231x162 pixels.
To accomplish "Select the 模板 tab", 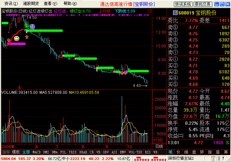I will click(16, 152).
